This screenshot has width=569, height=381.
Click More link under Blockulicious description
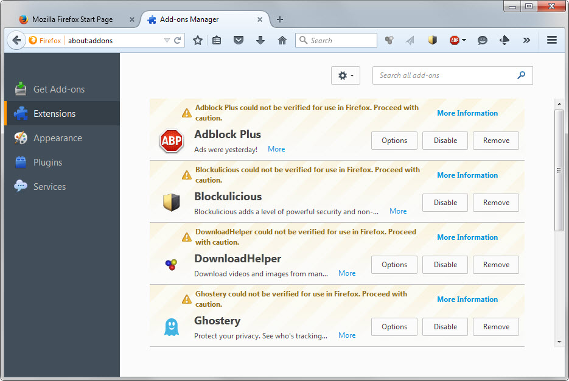398,211
